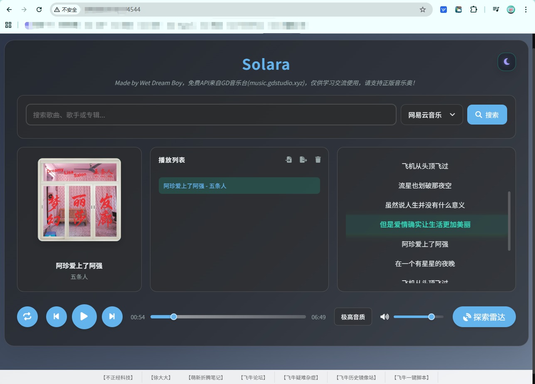Play the song 阿珍爱上了阿强
The width and height of the screenshot is (535, 384).
pos(239,186)
